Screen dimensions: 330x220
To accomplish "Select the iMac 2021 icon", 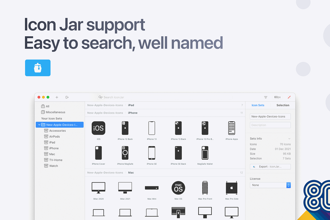I will tap(125, 188).
